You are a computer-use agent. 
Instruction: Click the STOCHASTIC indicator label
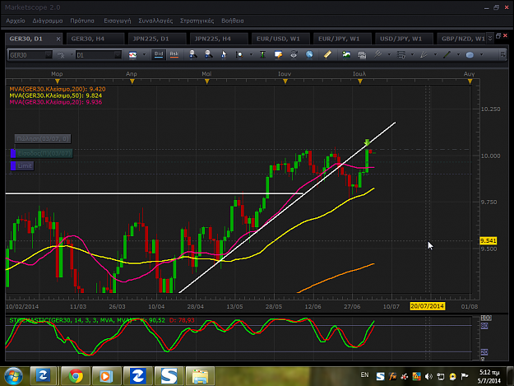[102, 320]
